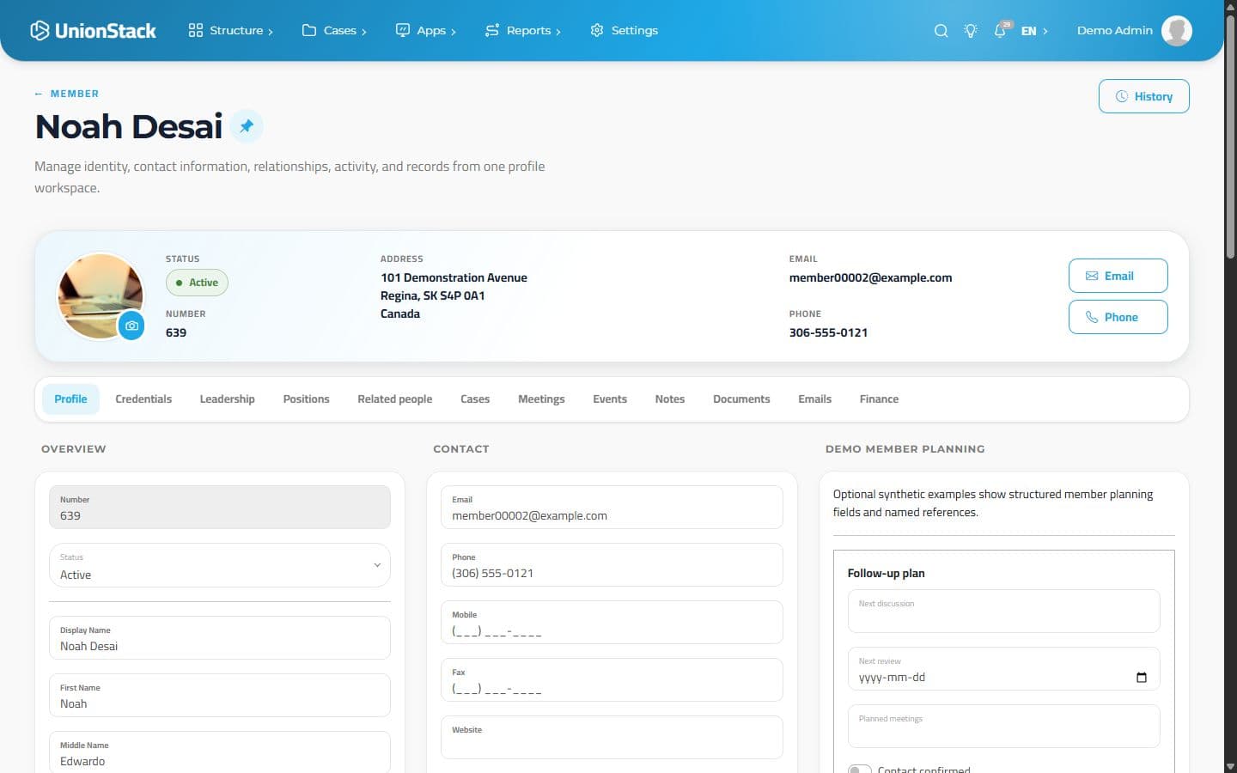1237x773 pixels.
Task: Click the Display Name field
Action: point(220,637)
